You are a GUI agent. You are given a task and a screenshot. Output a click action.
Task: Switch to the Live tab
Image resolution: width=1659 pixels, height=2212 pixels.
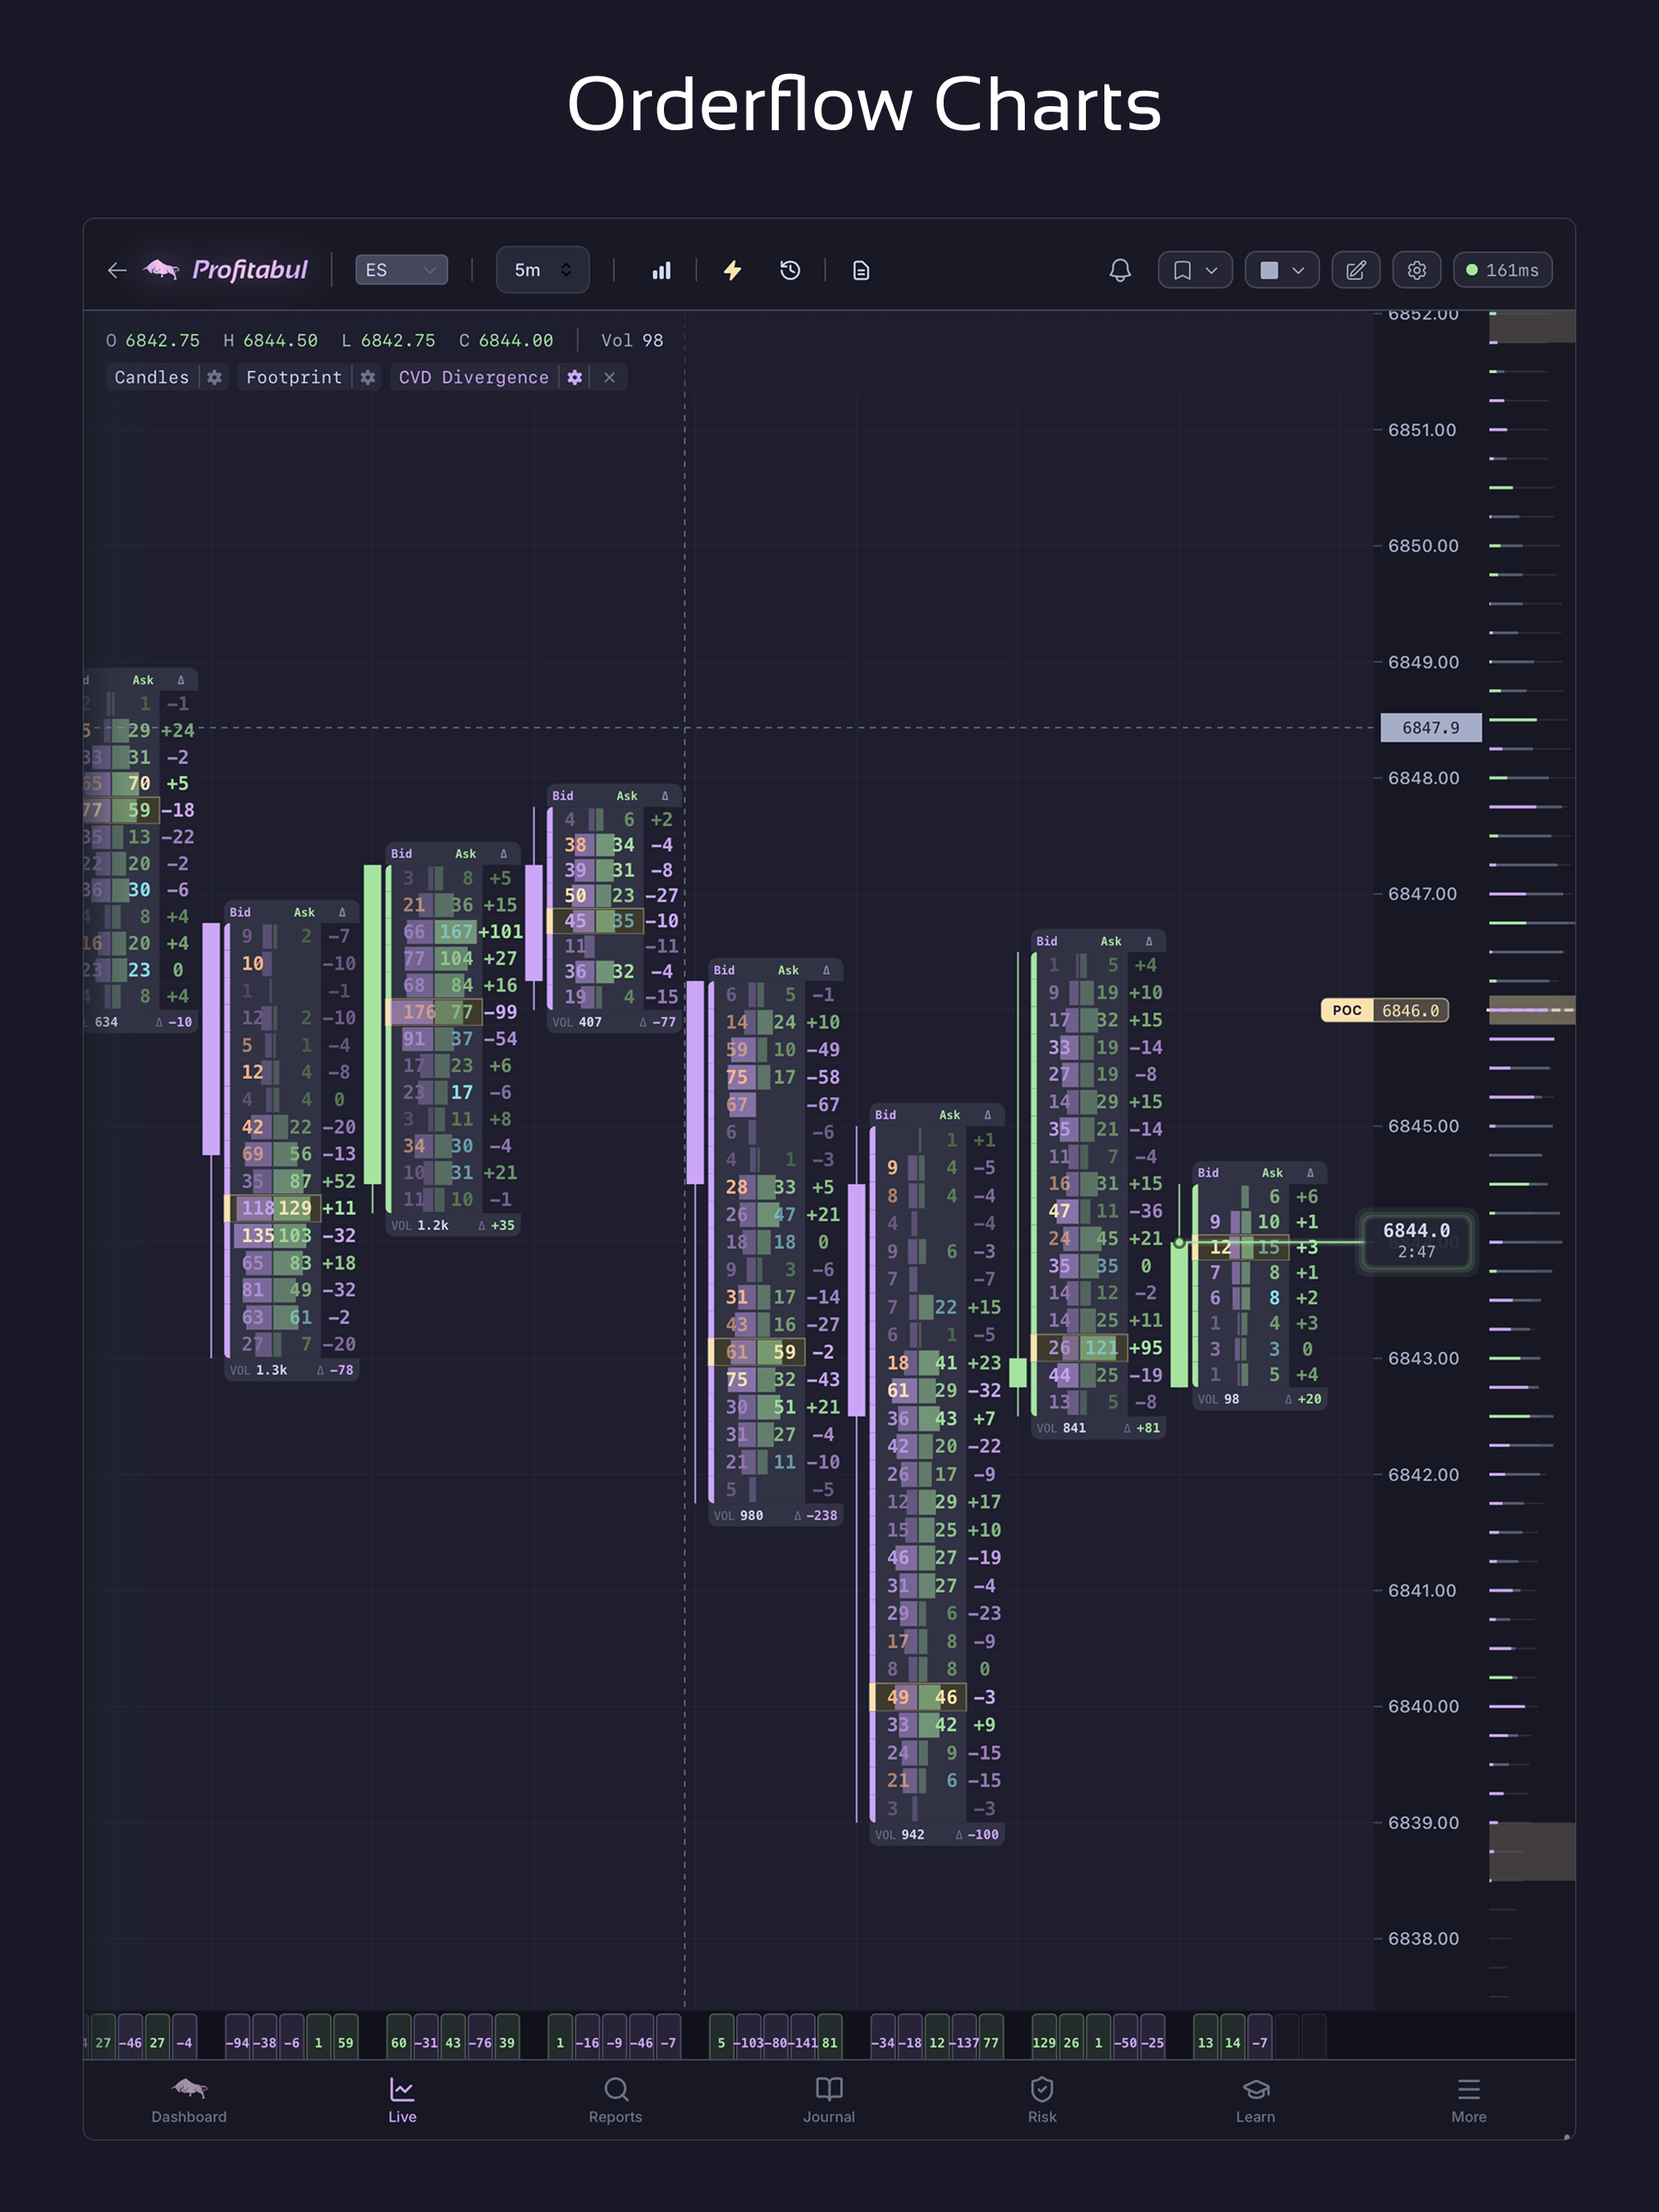[x=402, y=2100]
